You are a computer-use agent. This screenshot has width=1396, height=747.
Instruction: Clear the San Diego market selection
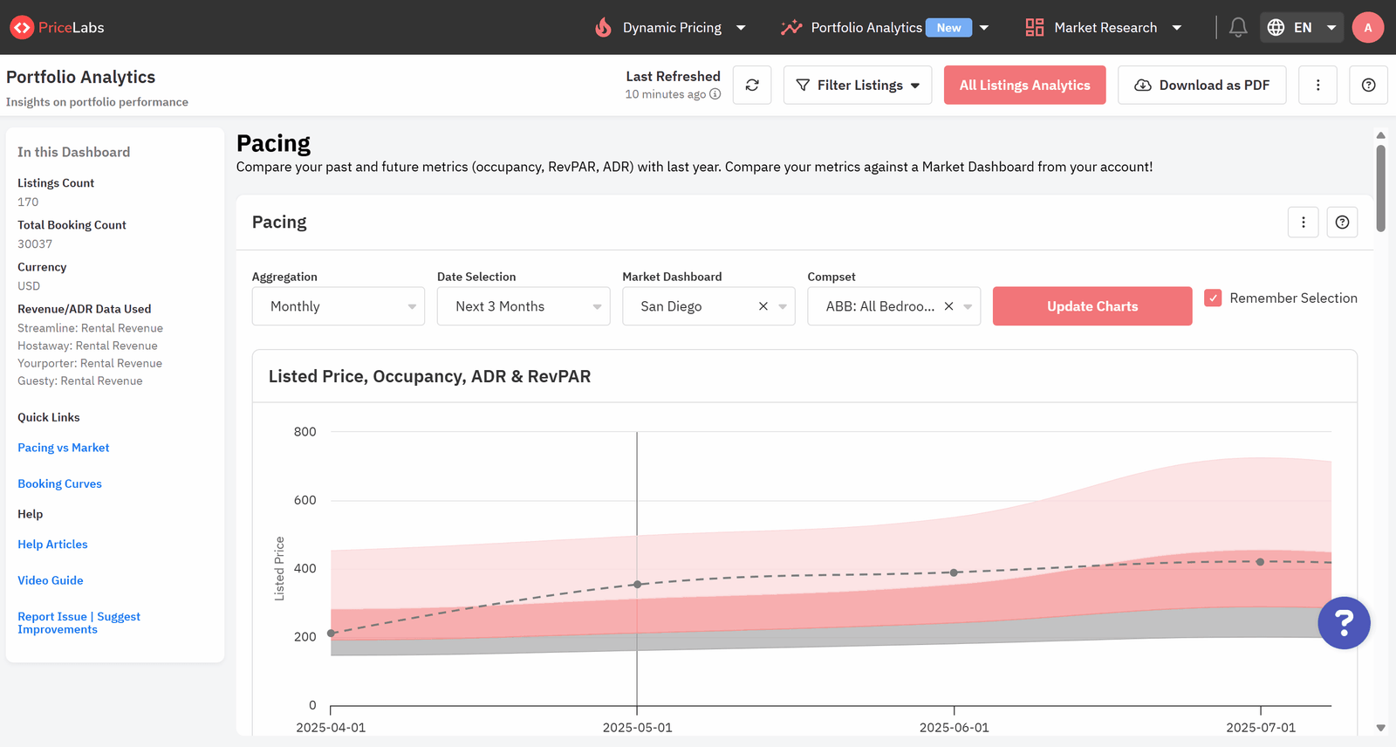(x=763, y=306)
